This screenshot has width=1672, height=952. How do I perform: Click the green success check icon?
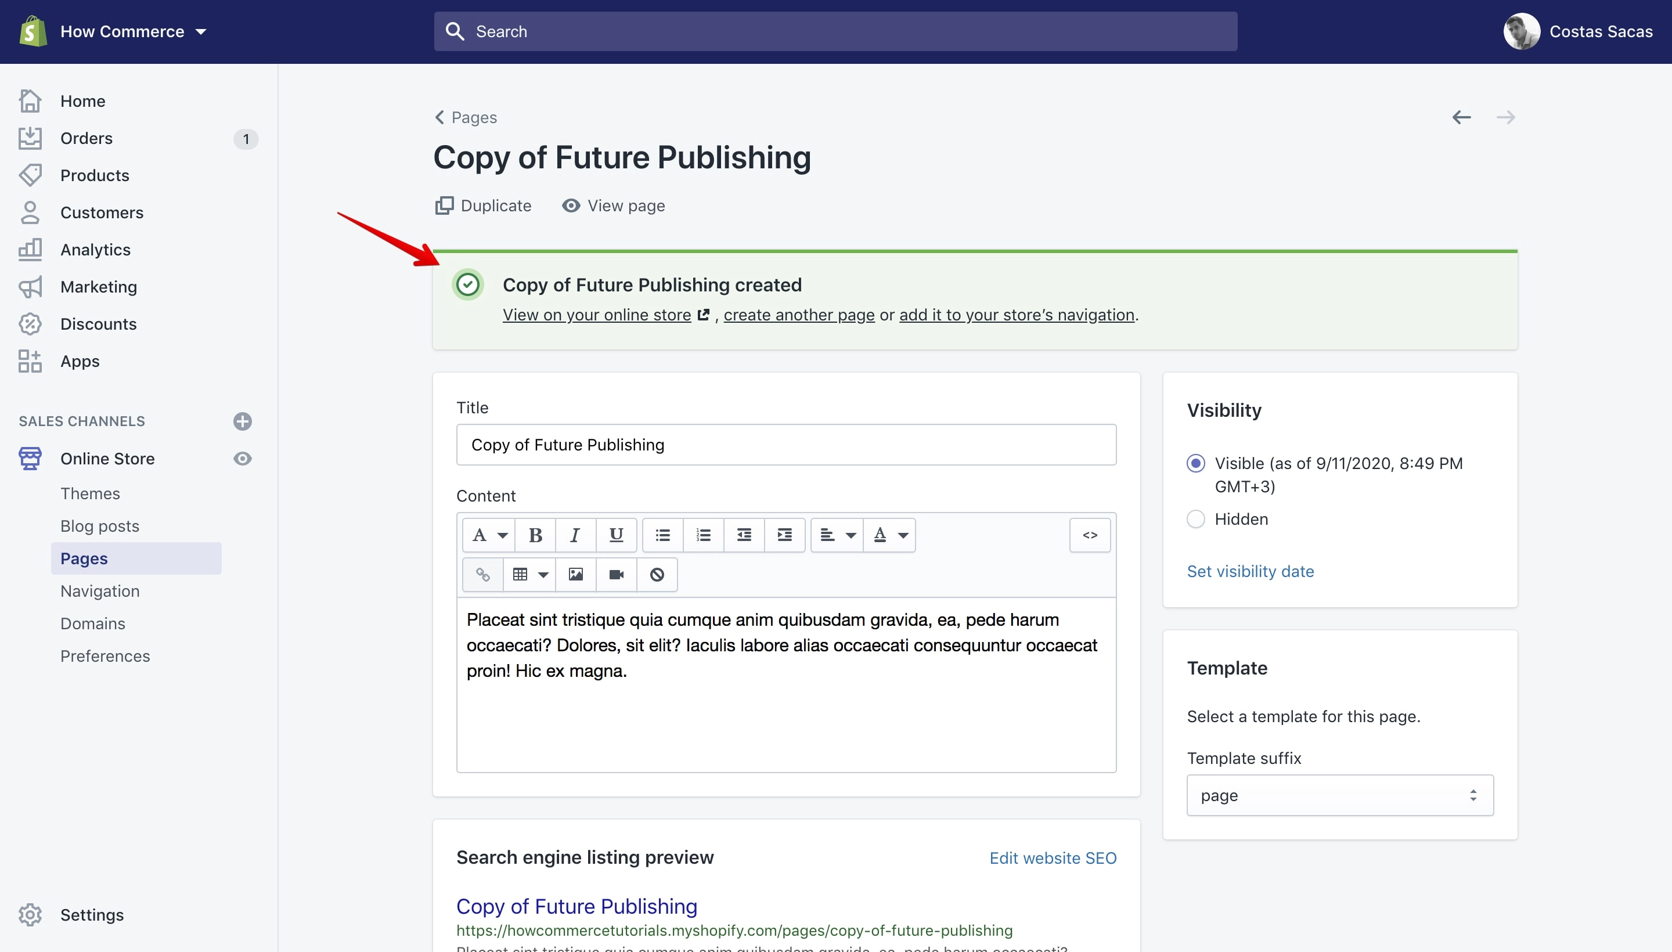click(x=468, y=285)
